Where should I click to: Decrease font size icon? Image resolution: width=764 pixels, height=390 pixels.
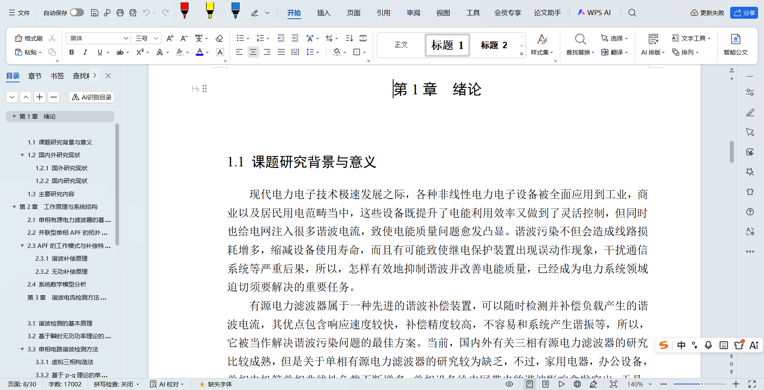click(184, 38)
